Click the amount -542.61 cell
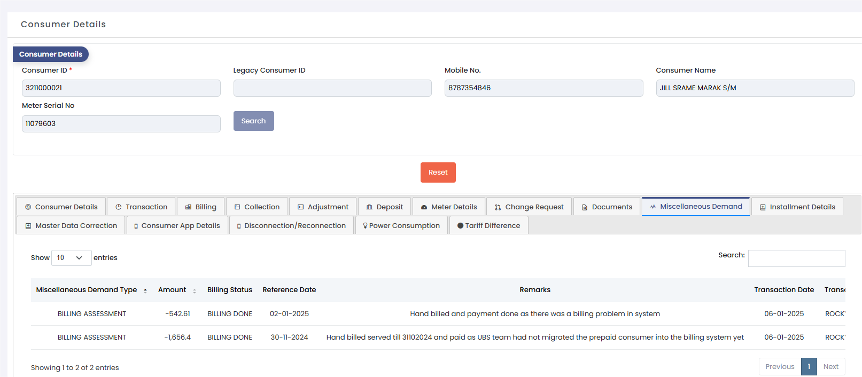The height and width of the screenshot is (377, 862). pos(177,314)
